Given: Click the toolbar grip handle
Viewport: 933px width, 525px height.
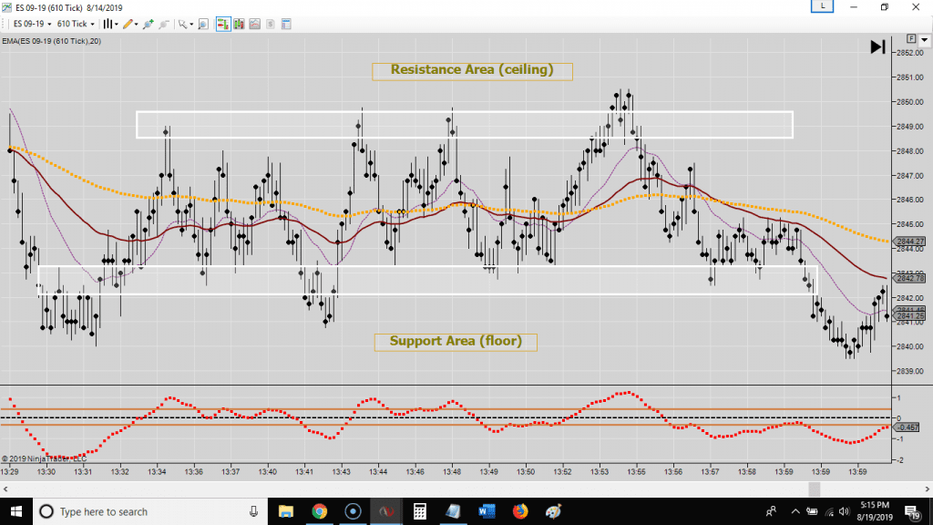Looking at the screenshot, I should [5, 24].
